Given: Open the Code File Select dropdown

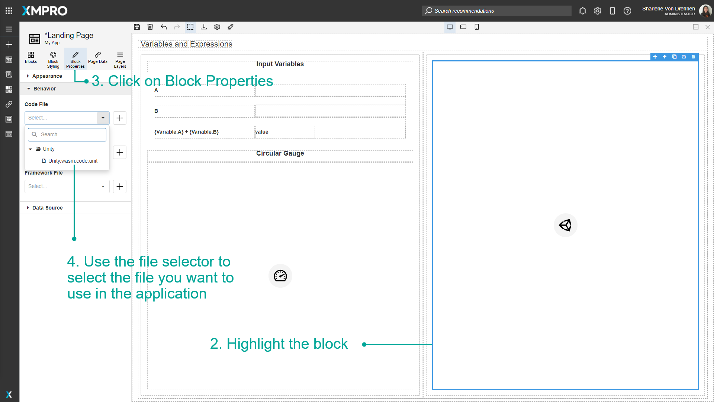Looking at the screenshot, I should point(103,118).
